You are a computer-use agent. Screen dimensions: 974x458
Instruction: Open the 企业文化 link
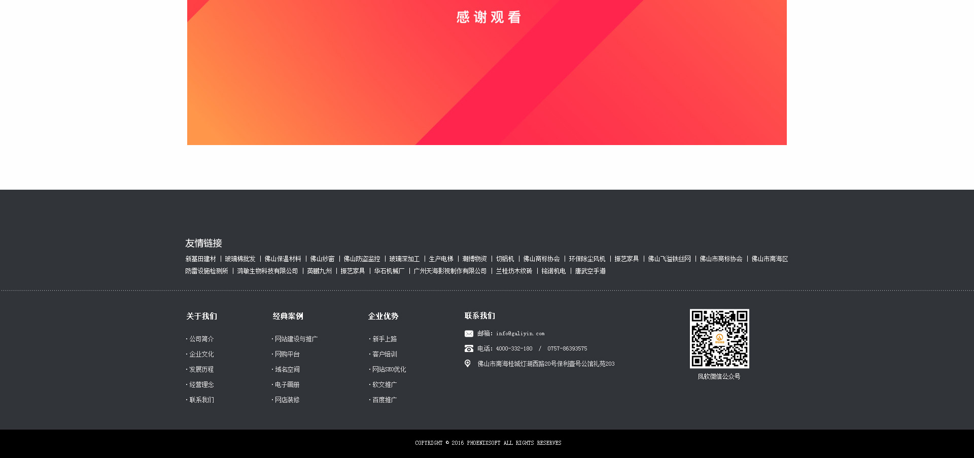(201, 355)
